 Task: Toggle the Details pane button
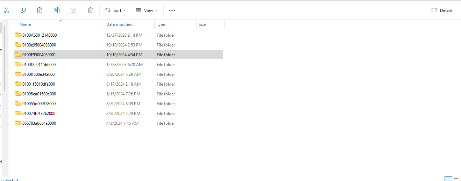click(442, 10)
